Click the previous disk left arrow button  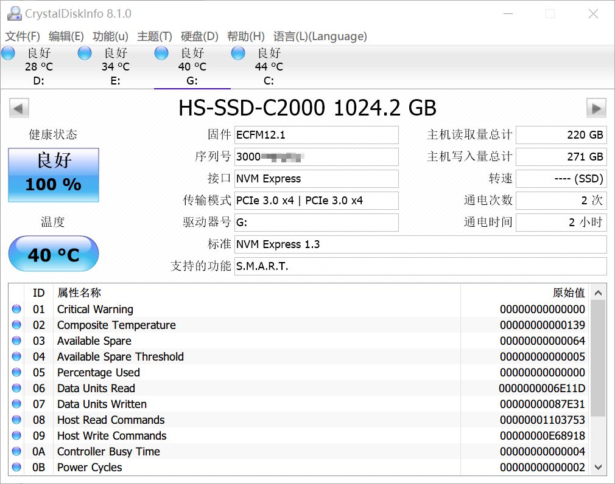click(19, 109)
